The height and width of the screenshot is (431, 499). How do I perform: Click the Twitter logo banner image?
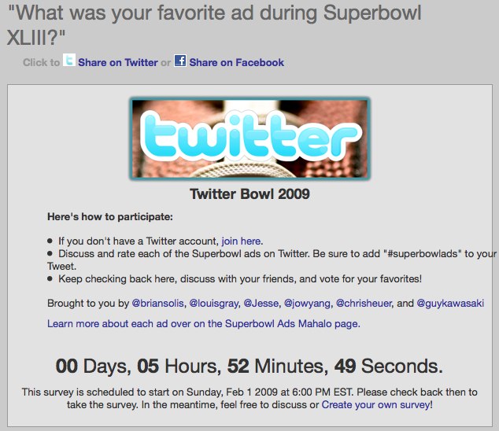(x=249, y=138)
